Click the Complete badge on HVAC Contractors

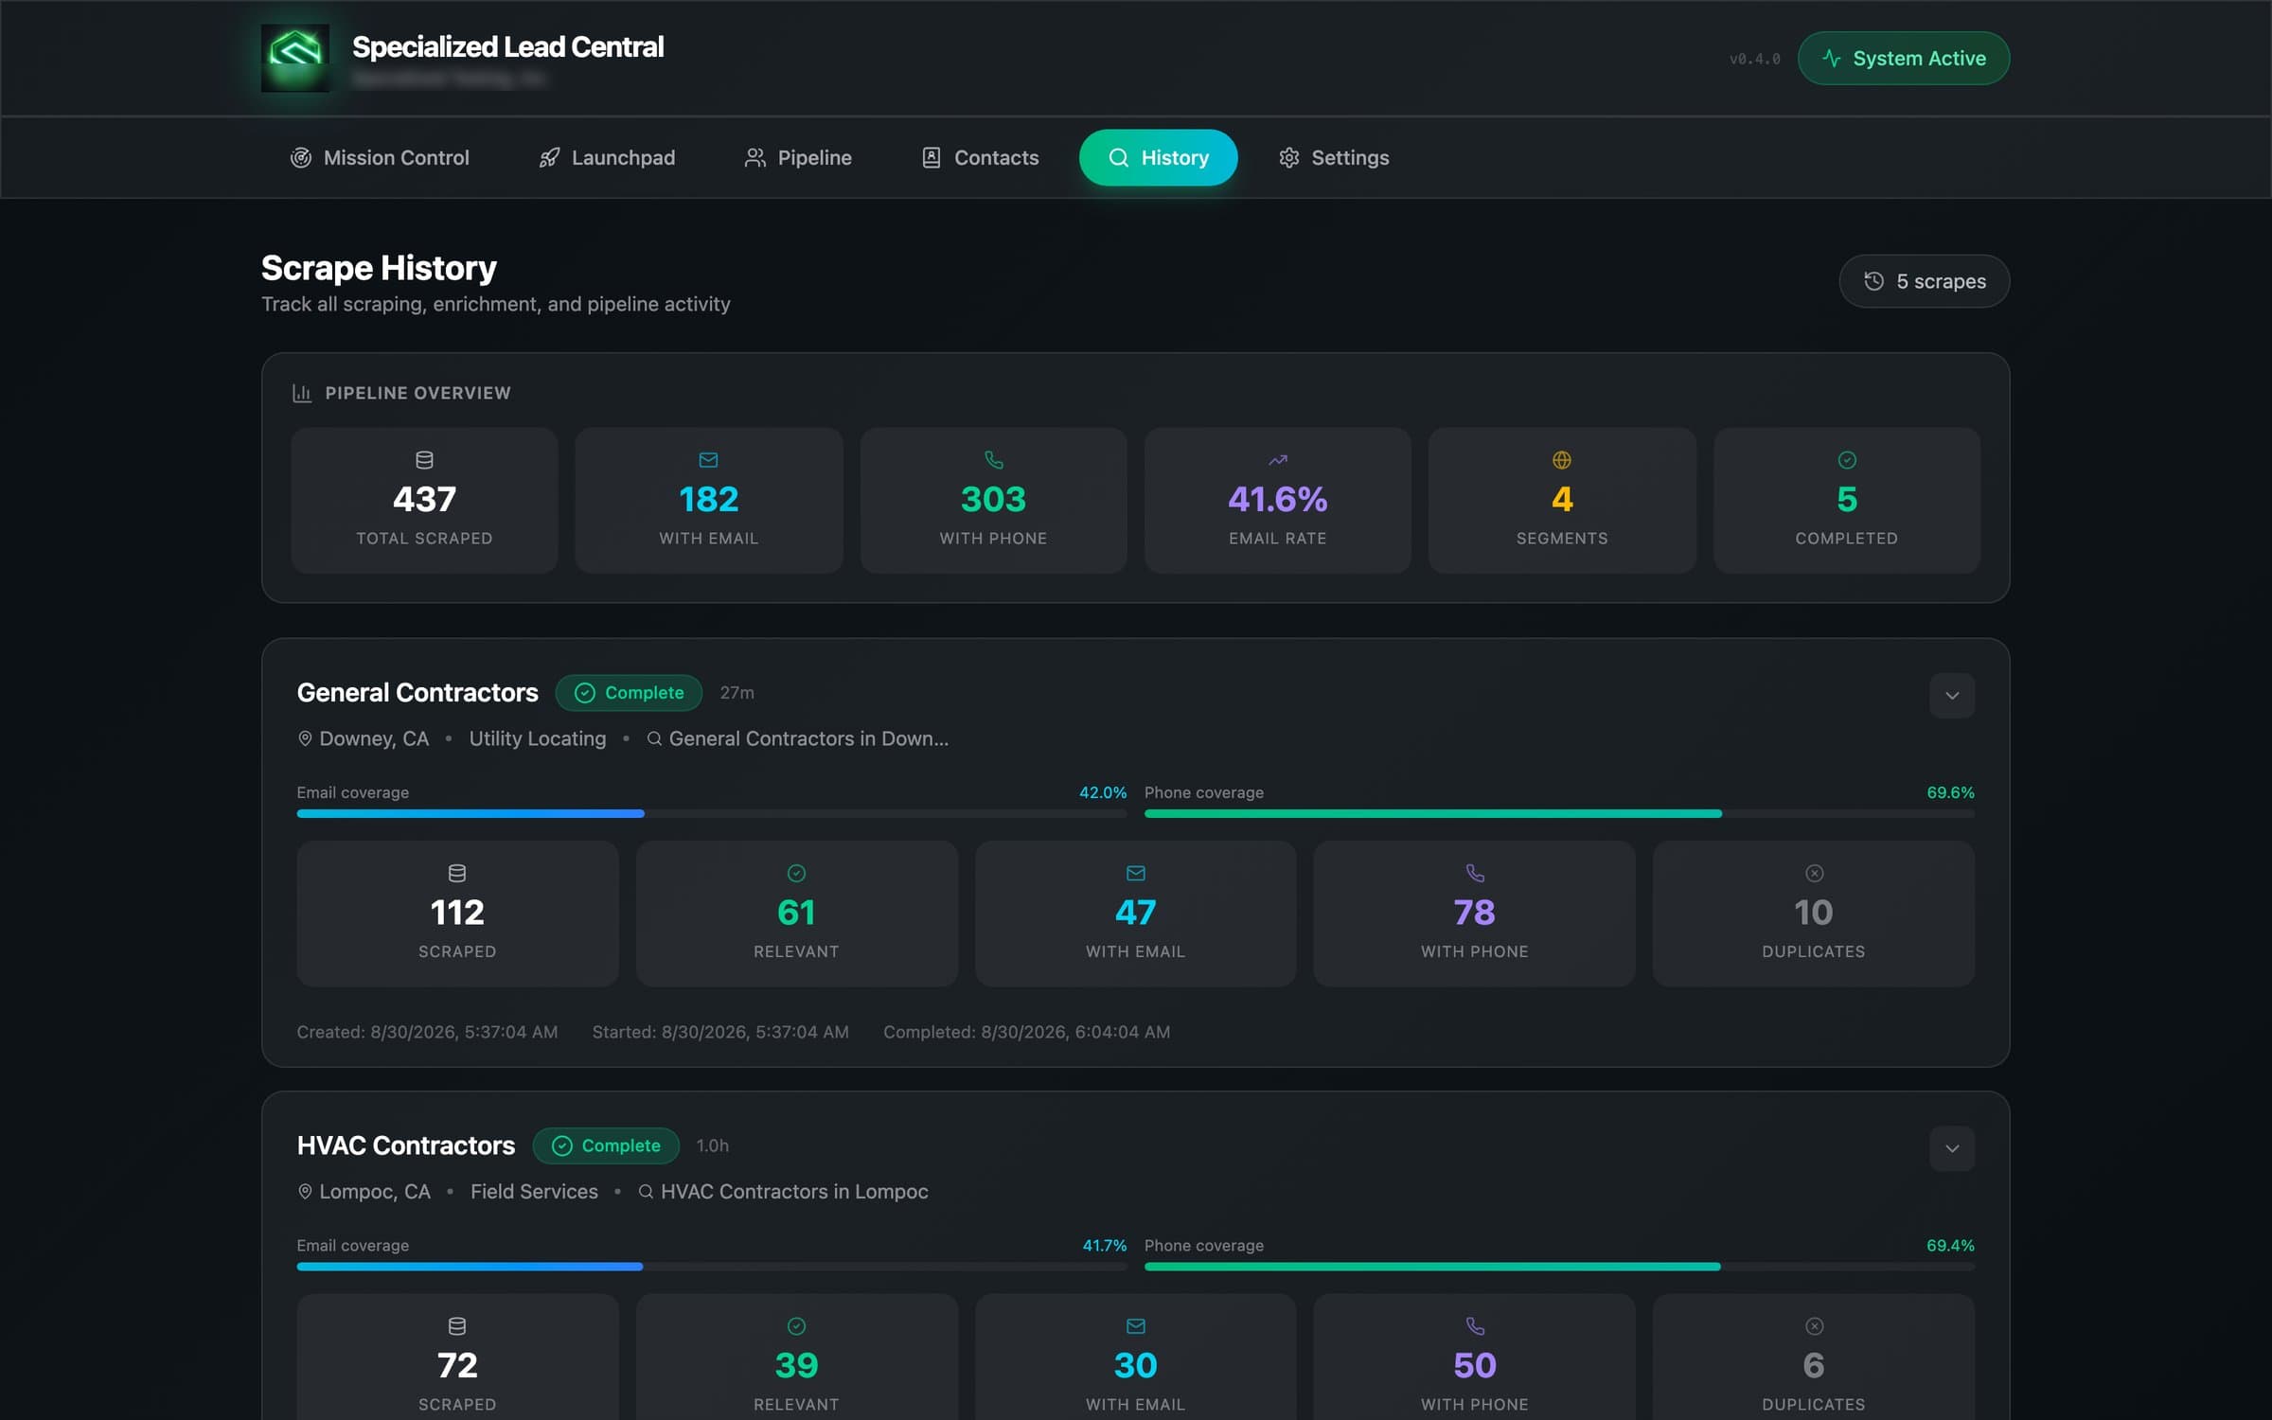pyautogui.click(x=606, y=1146)
